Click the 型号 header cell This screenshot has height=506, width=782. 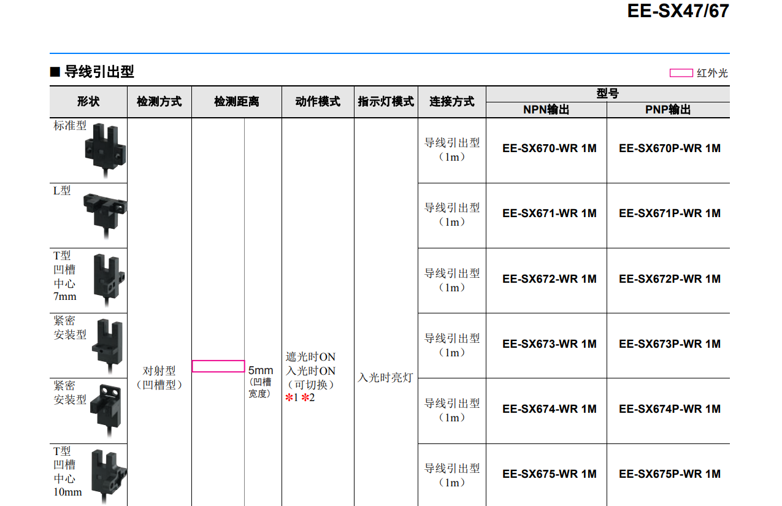[608, 94]
